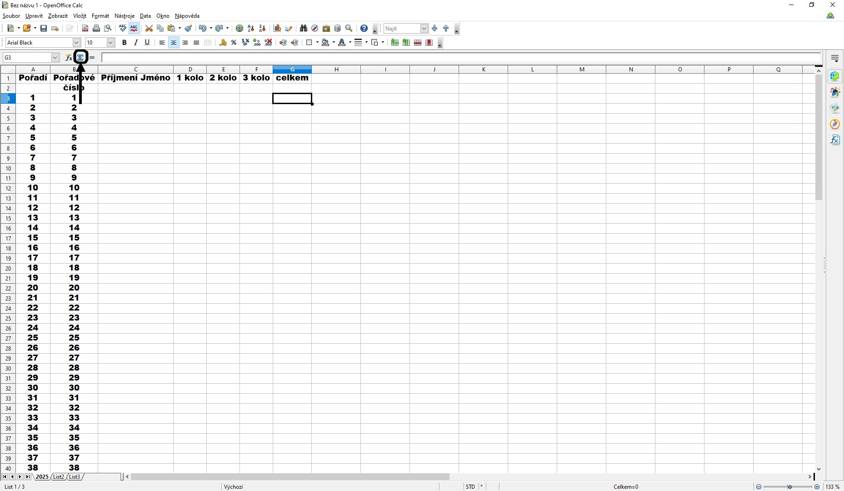Switch to the List2 sheet tab
The width and height of the screenshot is (844, 491).
pyautogui.click(x=59, y=476)
